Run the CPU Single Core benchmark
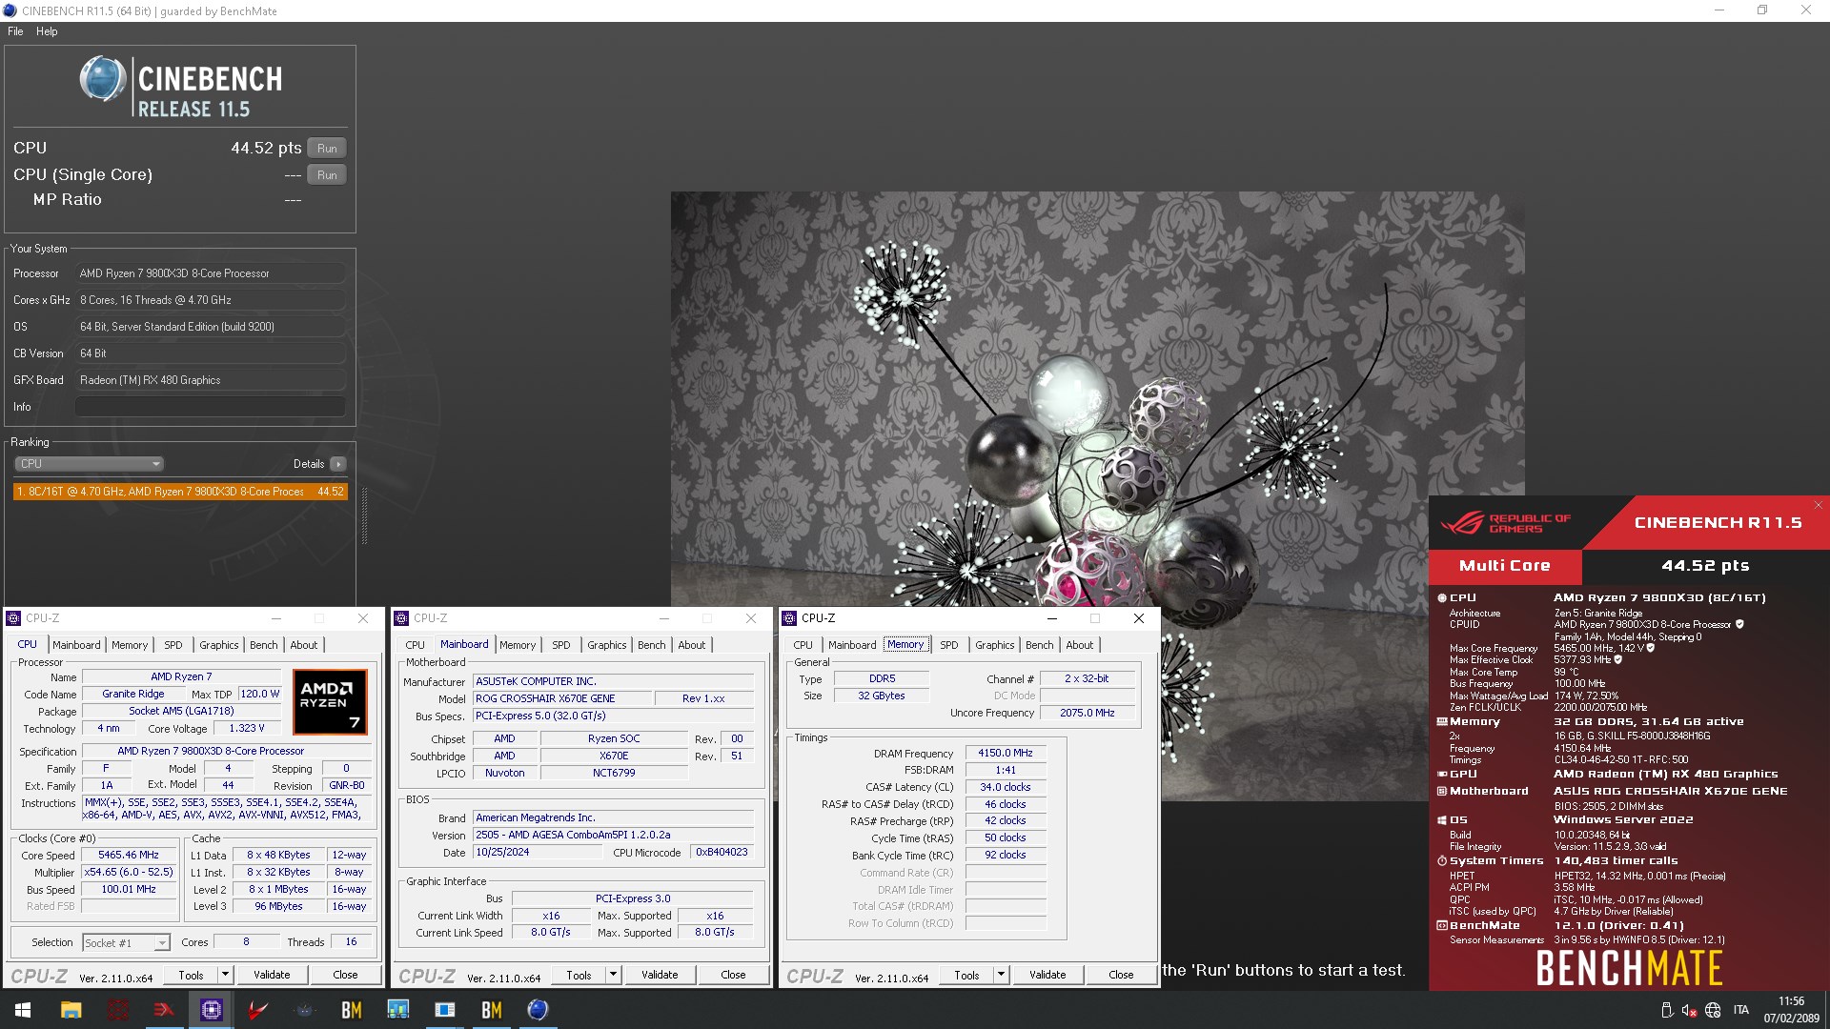1830x1029 pixels. pyautogui.click(x=327, y=175)
